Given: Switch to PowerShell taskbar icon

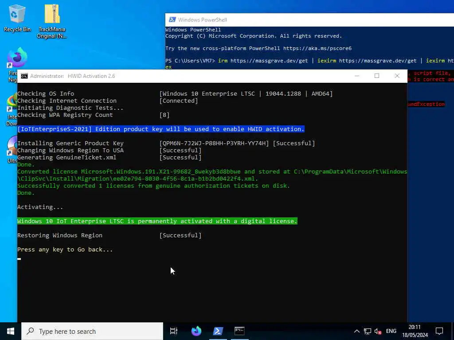Looking at the screenshot, I should pos(218,331).
